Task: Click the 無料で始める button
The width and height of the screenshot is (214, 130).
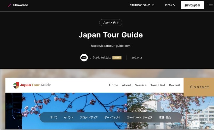Action: [x=192, y=5]
